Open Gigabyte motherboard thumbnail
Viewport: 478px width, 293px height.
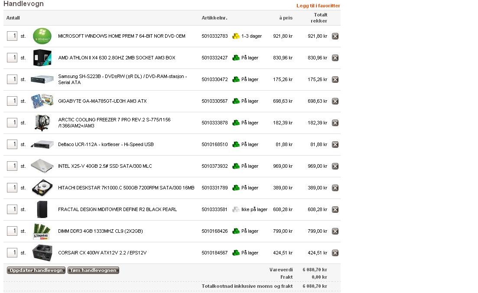click(42, 101)
